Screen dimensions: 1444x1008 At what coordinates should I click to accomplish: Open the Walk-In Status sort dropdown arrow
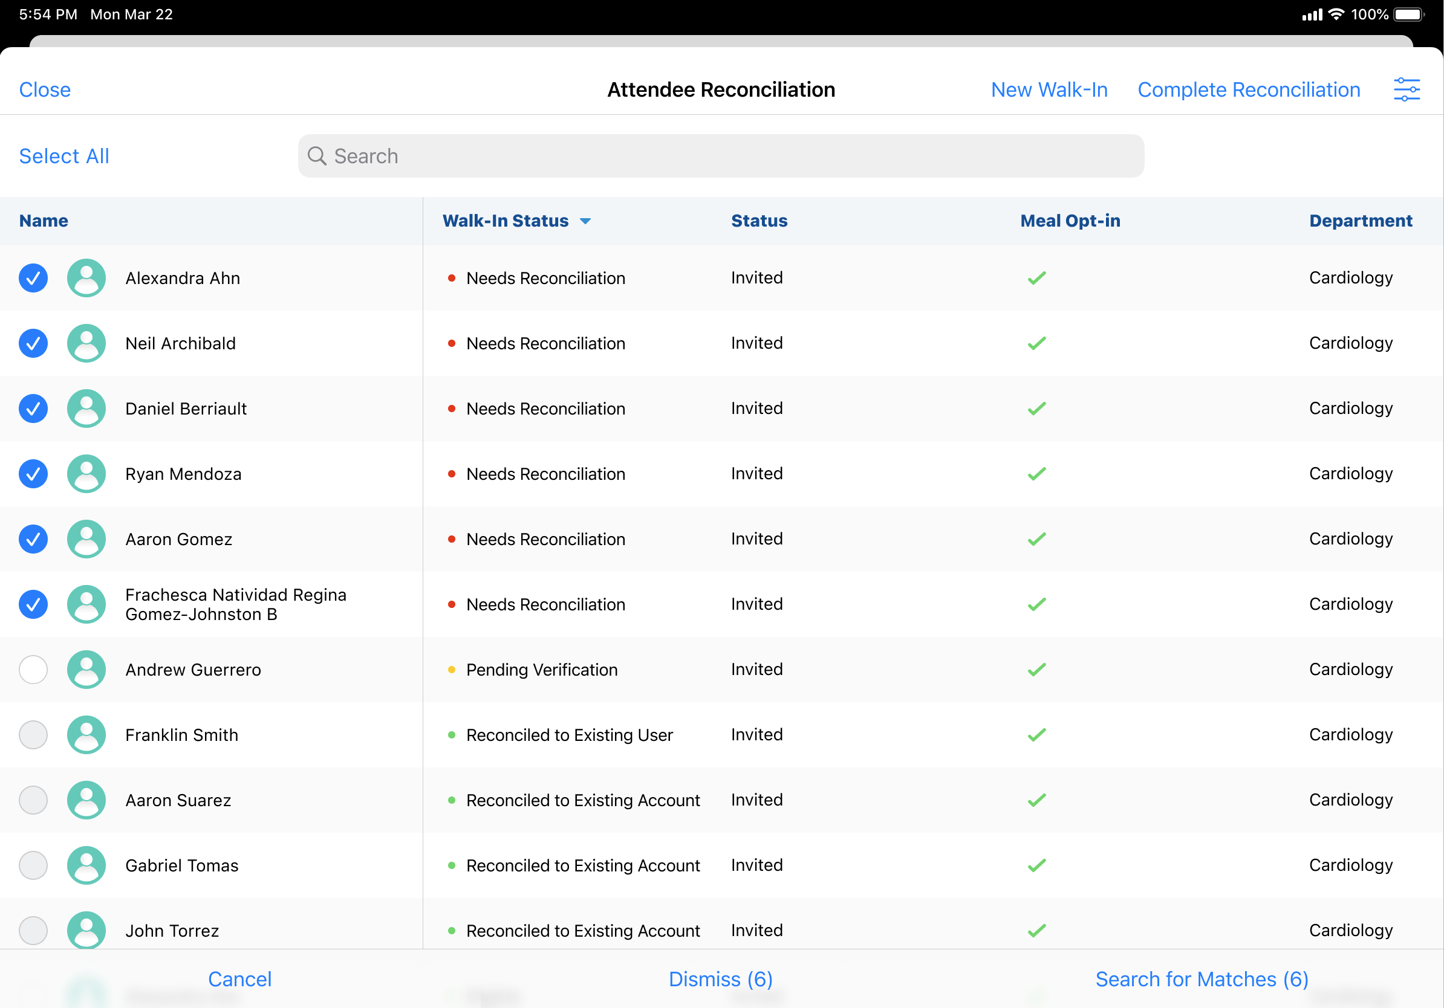click(x=585, y=221)
